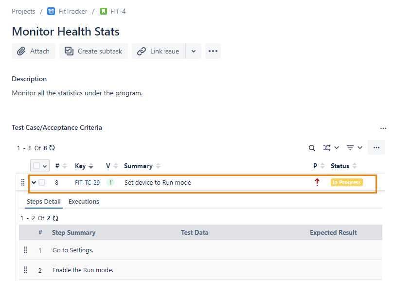Collapse the FIT-TC-29 row chevron
The image size is (394, 281).
[33, 182]
